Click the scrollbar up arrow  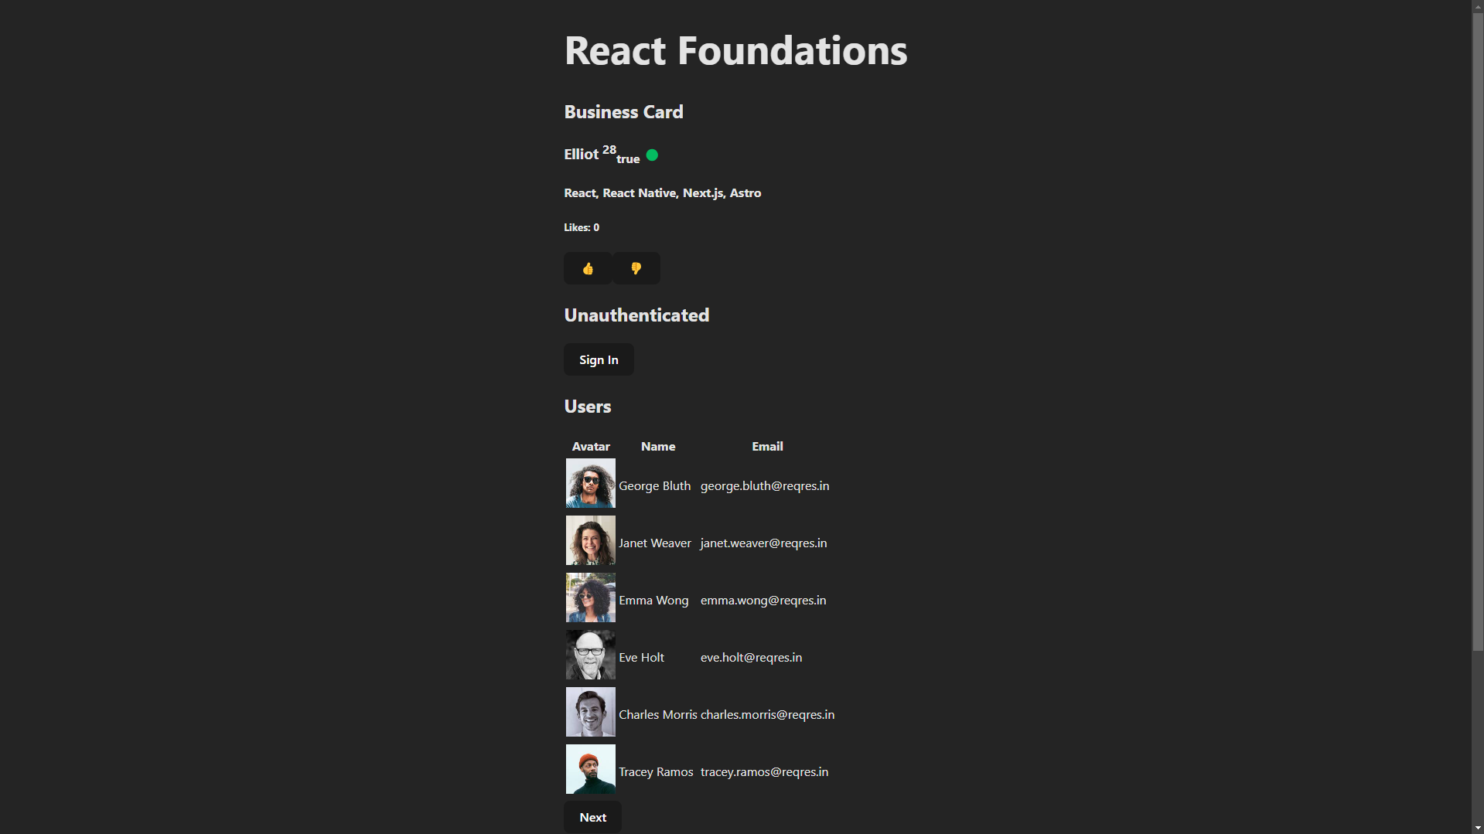pyautogui.click(x=1478, y=6)
